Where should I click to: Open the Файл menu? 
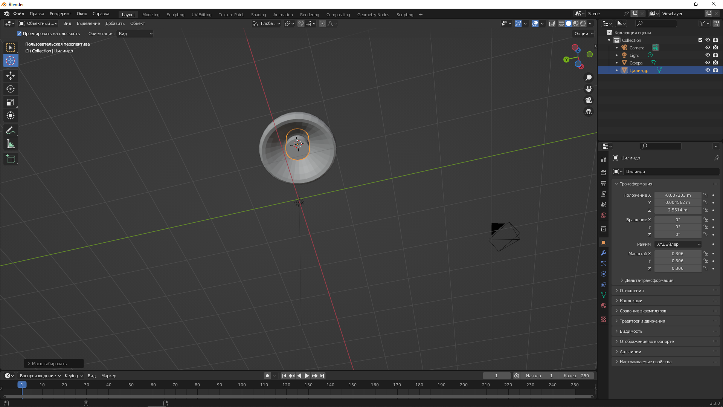tap(18, 14)
